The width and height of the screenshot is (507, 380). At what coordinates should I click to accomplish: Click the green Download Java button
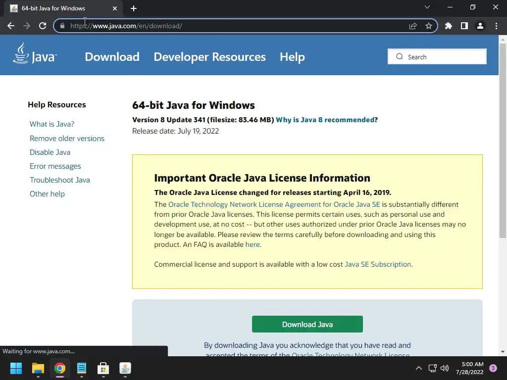tap(307, 324)
